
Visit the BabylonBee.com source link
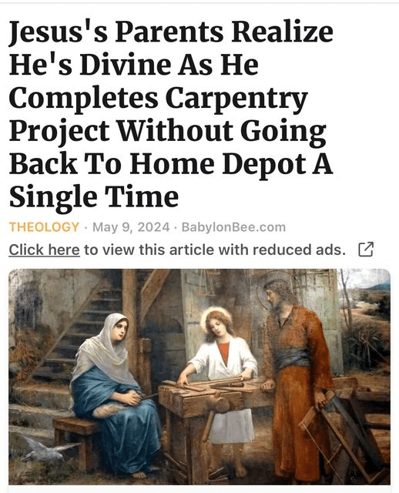[233, 227]
